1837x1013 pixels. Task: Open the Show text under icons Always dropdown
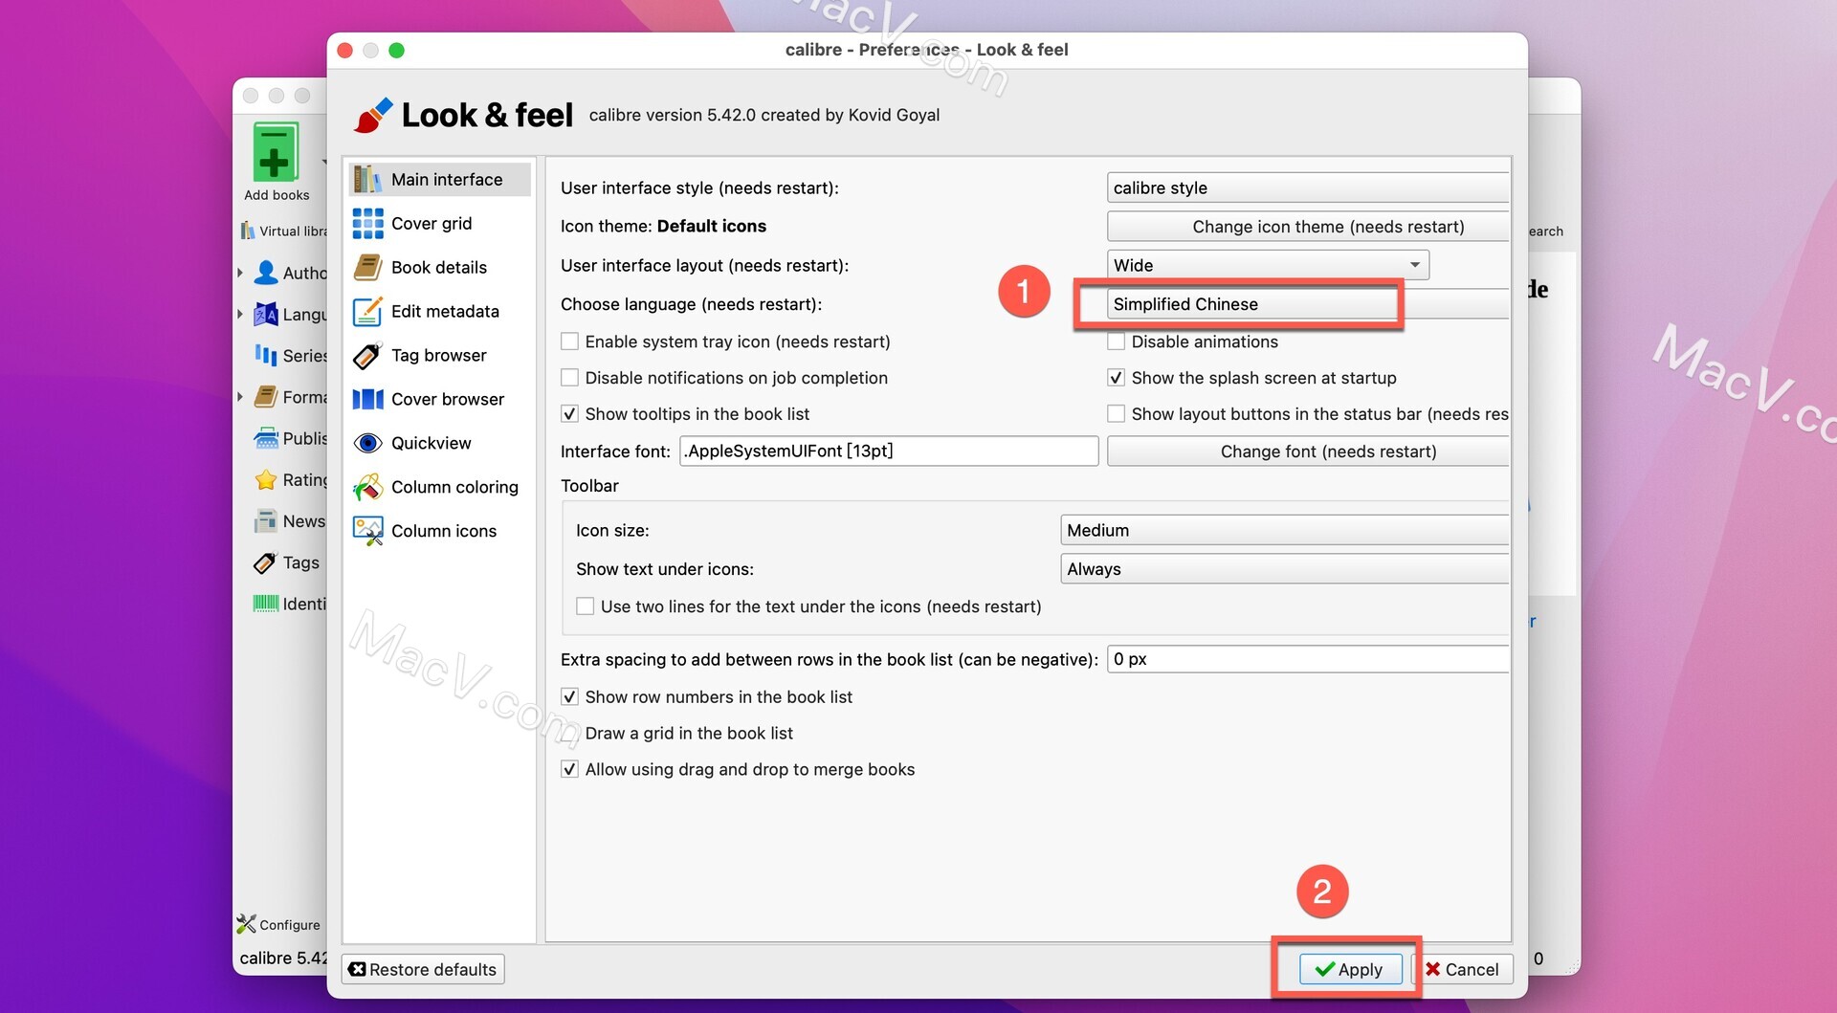coord(1285,569)
